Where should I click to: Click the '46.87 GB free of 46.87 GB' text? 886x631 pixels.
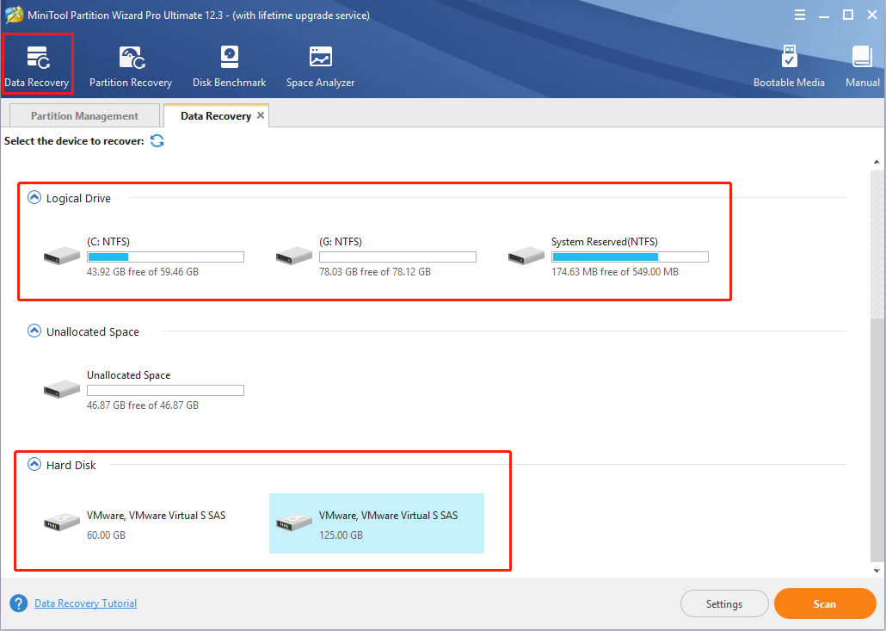click(143, 405)
